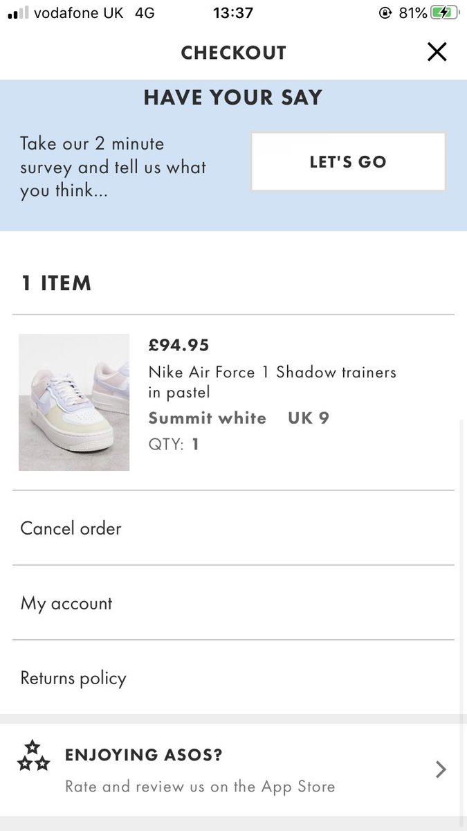This screenshot has height=831, width=467.
Task: Open Nike Air Force 1 Shadow trainers title
Action: coord(272,382)
